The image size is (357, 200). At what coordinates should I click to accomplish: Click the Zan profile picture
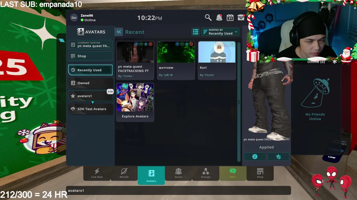pos(74,18)
